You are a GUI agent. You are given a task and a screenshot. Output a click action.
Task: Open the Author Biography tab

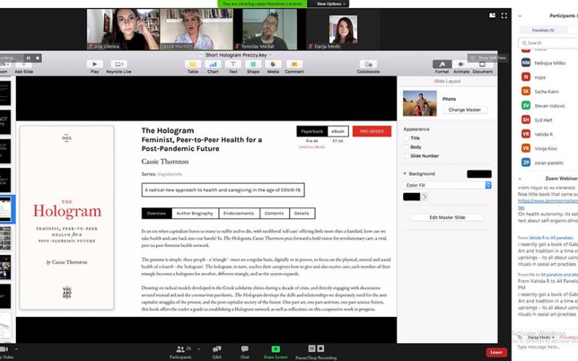pos(195,213)
